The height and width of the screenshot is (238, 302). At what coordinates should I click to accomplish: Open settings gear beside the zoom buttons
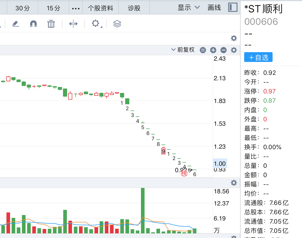point(234,50)
